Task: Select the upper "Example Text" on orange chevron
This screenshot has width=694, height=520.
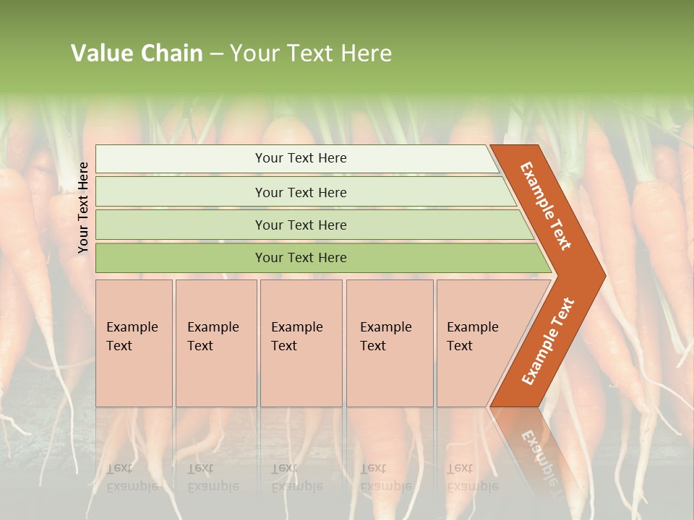Action: click(x=546, y=206)
